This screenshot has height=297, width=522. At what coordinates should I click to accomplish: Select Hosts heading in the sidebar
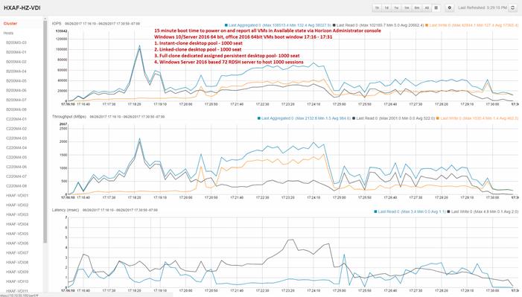click(9, 33)
